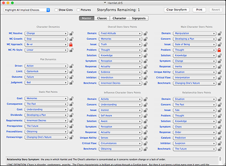Lock the MC Resolve setting

71,33
